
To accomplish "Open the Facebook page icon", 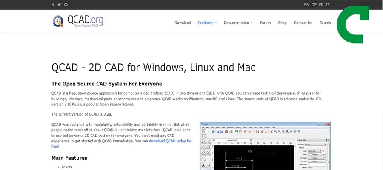I will [53, 5].
